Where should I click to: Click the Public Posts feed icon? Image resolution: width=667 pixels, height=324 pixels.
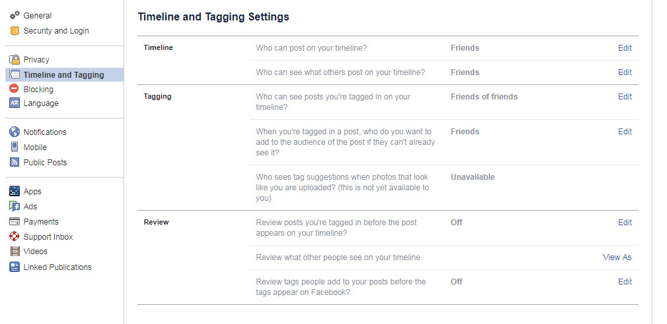click(x=15, y=162)
